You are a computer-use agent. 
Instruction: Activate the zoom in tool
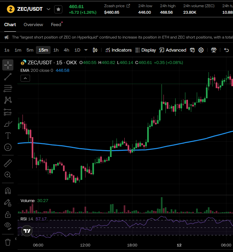pyautogui.click(x=8, y=175)
